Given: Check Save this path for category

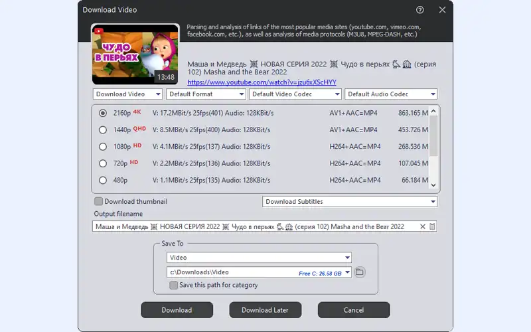Looking at the screenshot, I should point(173,286).
